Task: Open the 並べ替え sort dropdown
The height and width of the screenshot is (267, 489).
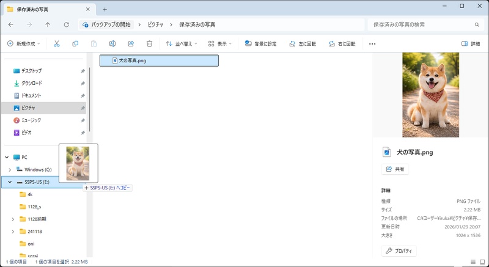Action: pyautogui.click(x=182, y=44)
